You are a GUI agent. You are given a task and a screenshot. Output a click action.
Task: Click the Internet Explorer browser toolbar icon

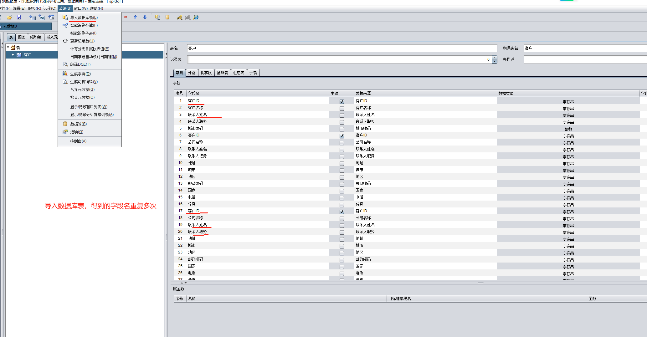tap(196, 18)
